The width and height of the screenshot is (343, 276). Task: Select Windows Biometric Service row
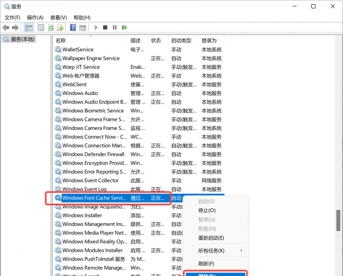click(139, 111)
